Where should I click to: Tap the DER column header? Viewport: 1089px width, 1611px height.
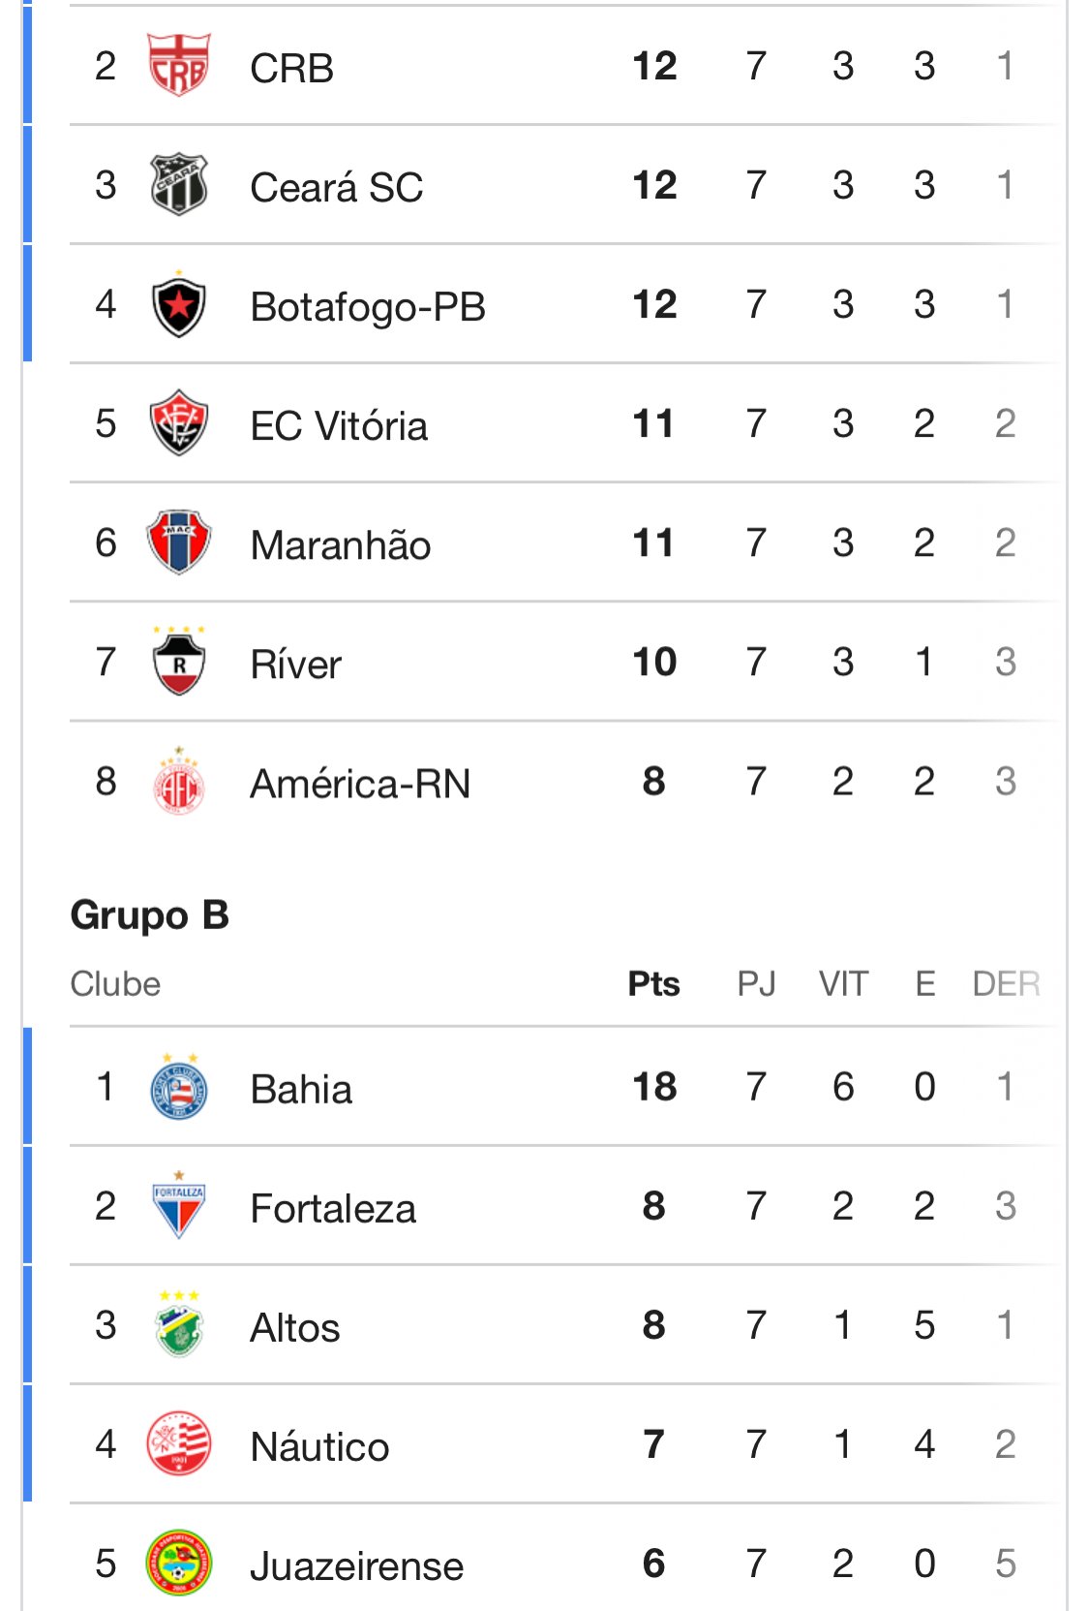(x=1006, y=983)
